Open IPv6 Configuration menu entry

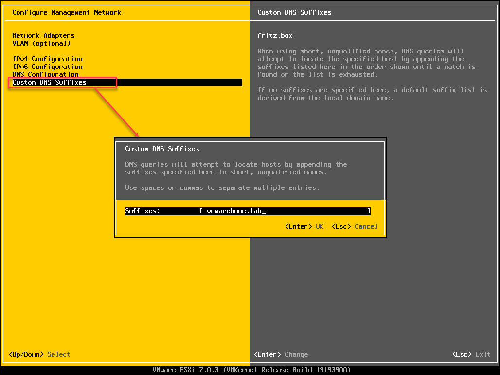click(48, 67)
